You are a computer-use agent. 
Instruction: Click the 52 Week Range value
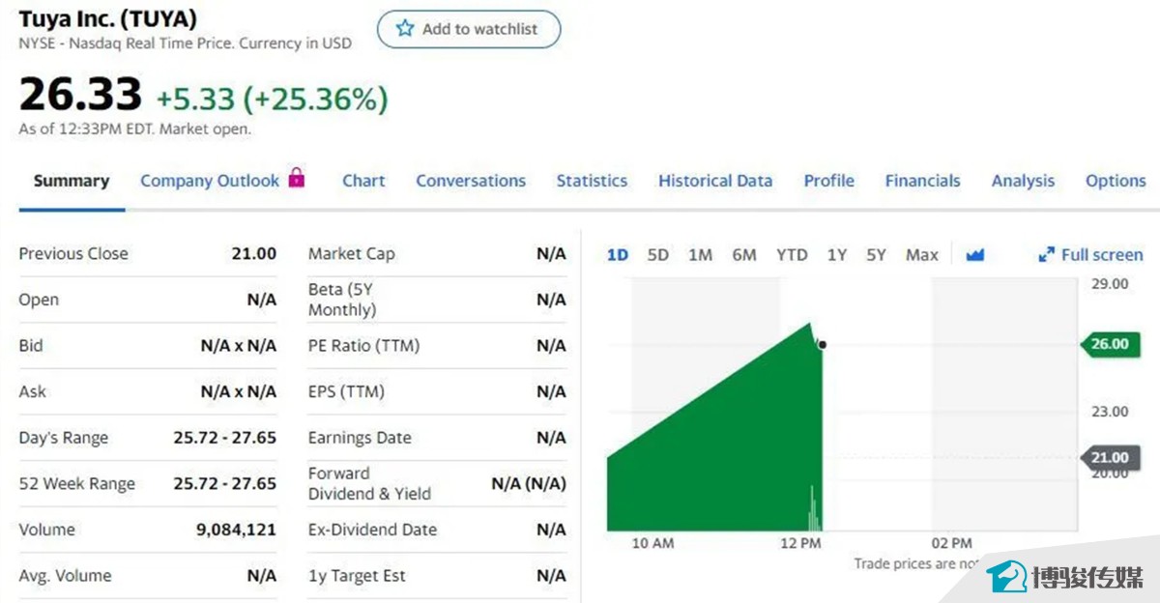(225, 484)
